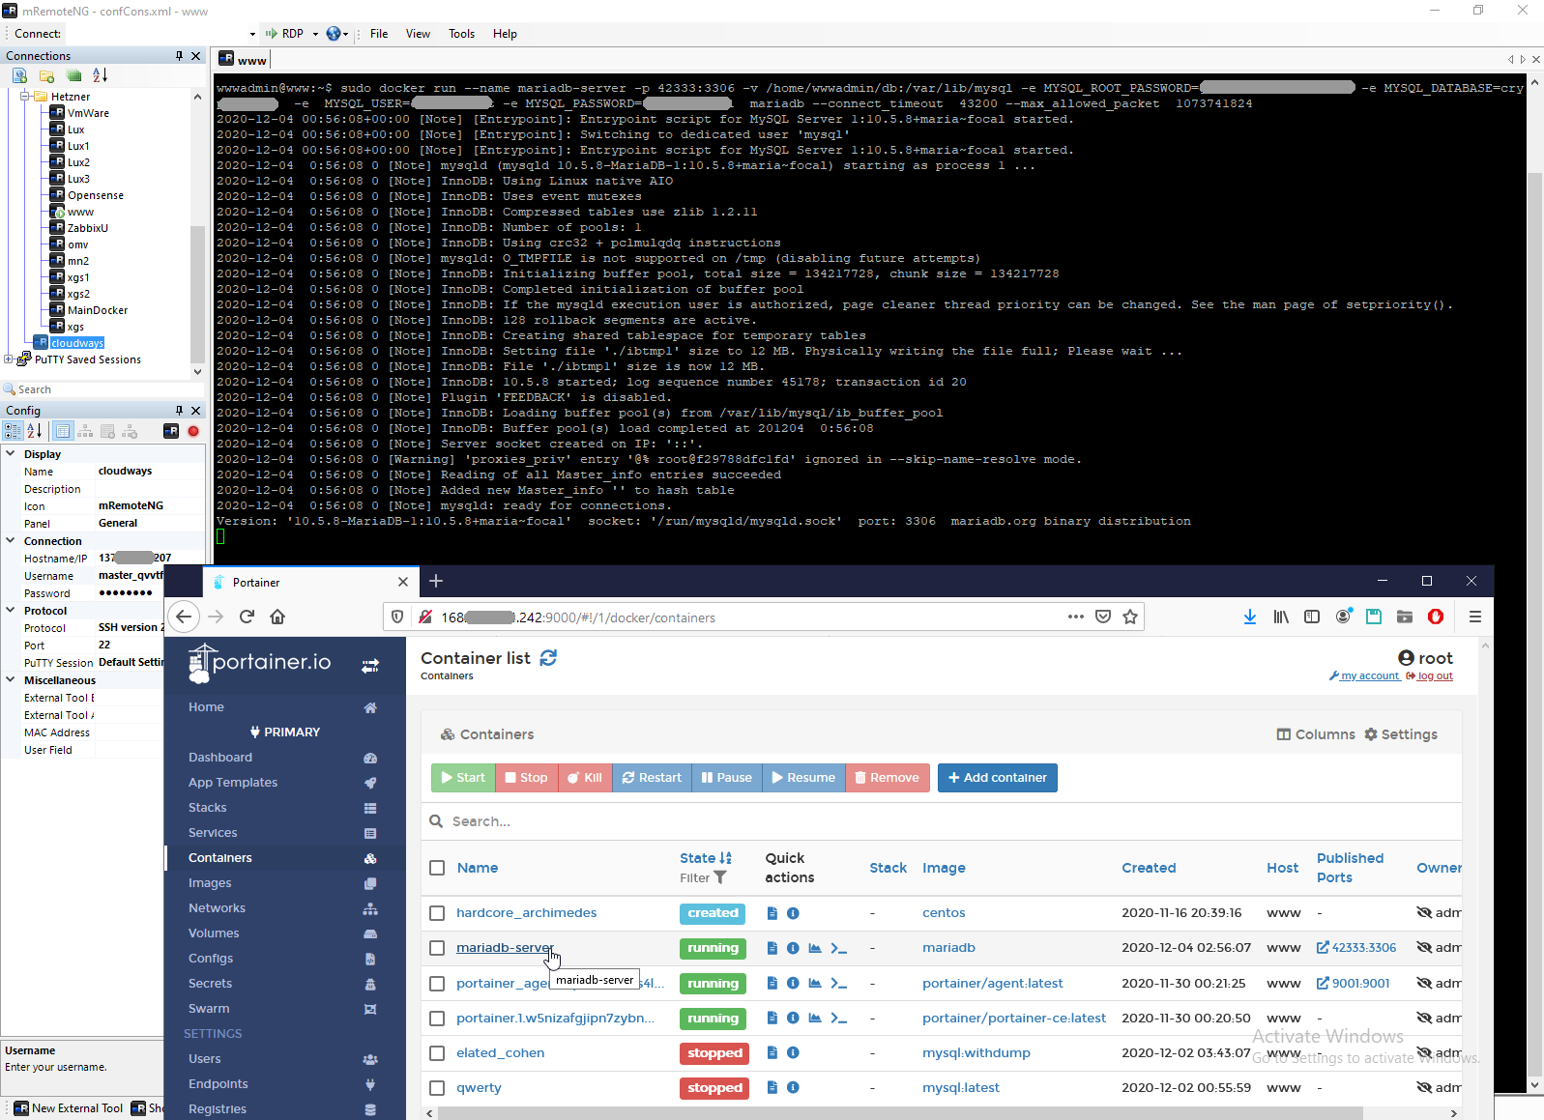The image size is (1544, 1120).
Task: Click the red ad-blocker extension icon
Action: pos(1436,617)
